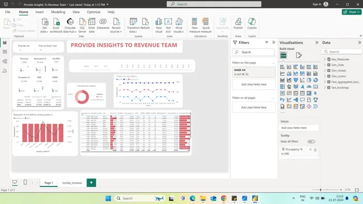
Task: Collapse the Filters pane
Action: [274, 42]
